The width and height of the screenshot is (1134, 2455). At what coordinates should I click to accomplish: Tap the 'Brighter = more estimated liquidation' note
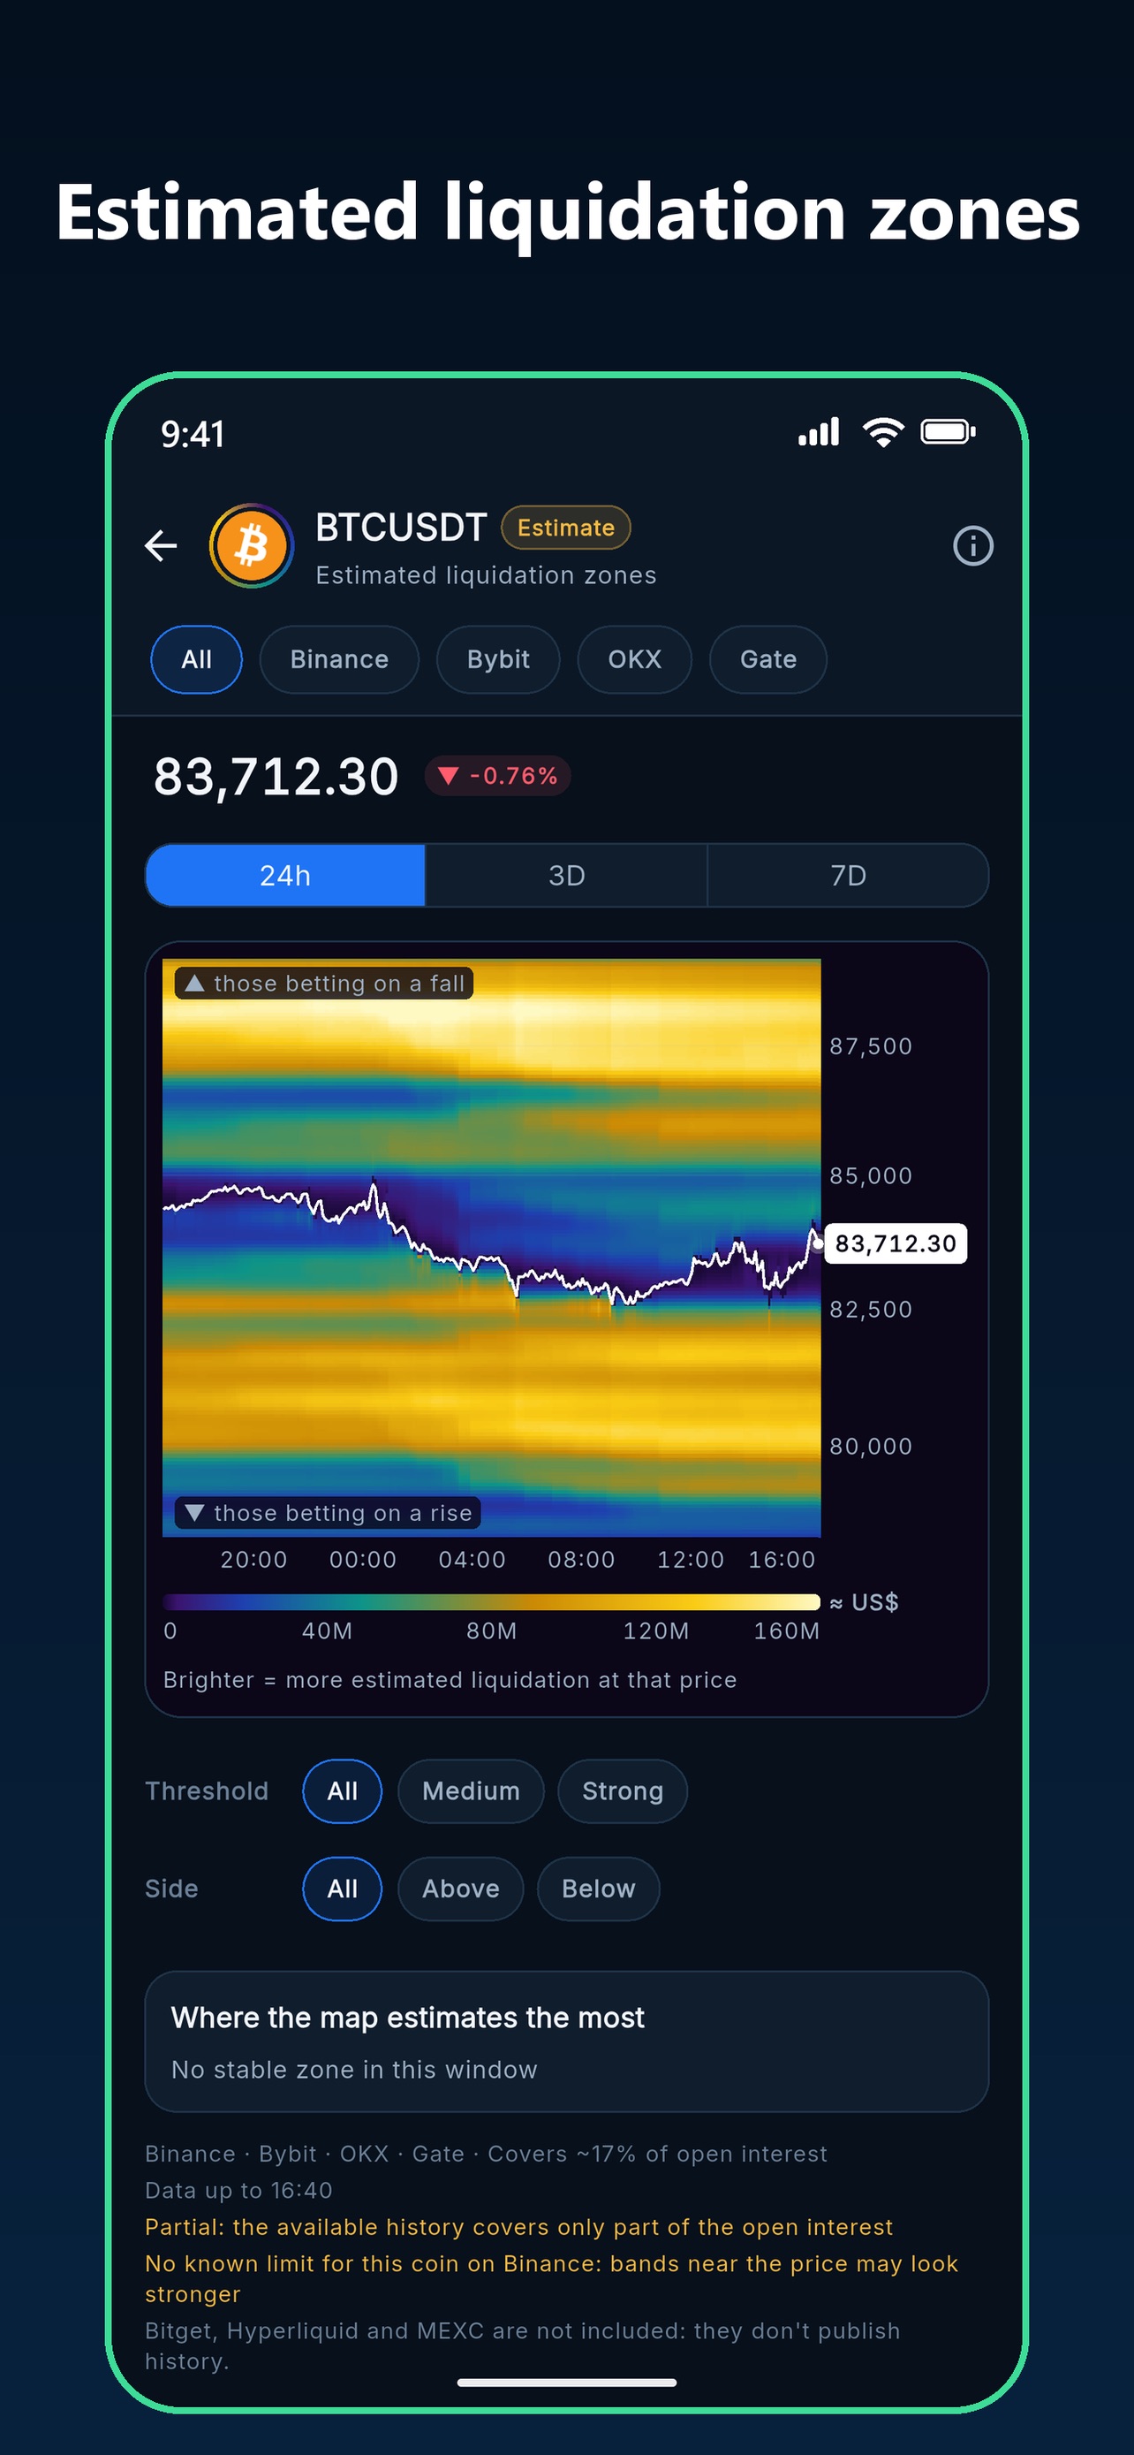pos(450,1680)
